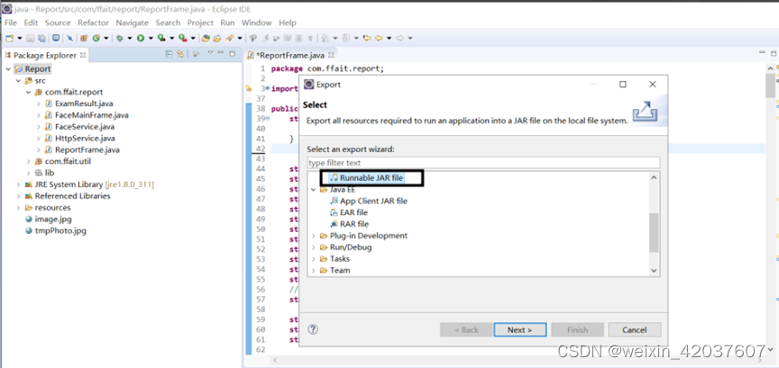Collapse the Report project node

[8, 69]
